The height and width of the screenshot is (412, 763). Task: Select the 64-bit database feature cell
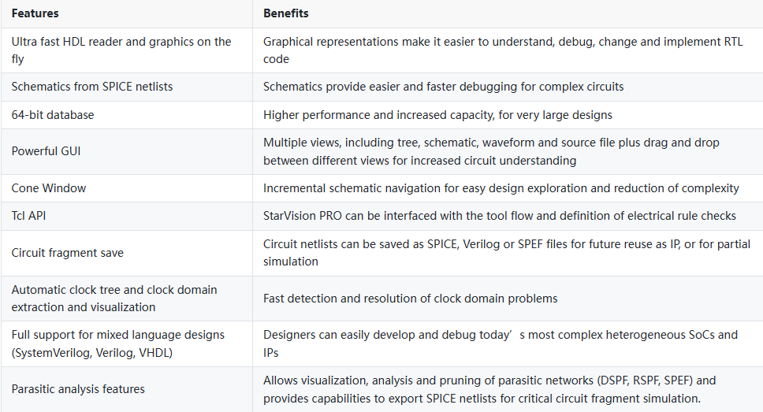(53, 115)
